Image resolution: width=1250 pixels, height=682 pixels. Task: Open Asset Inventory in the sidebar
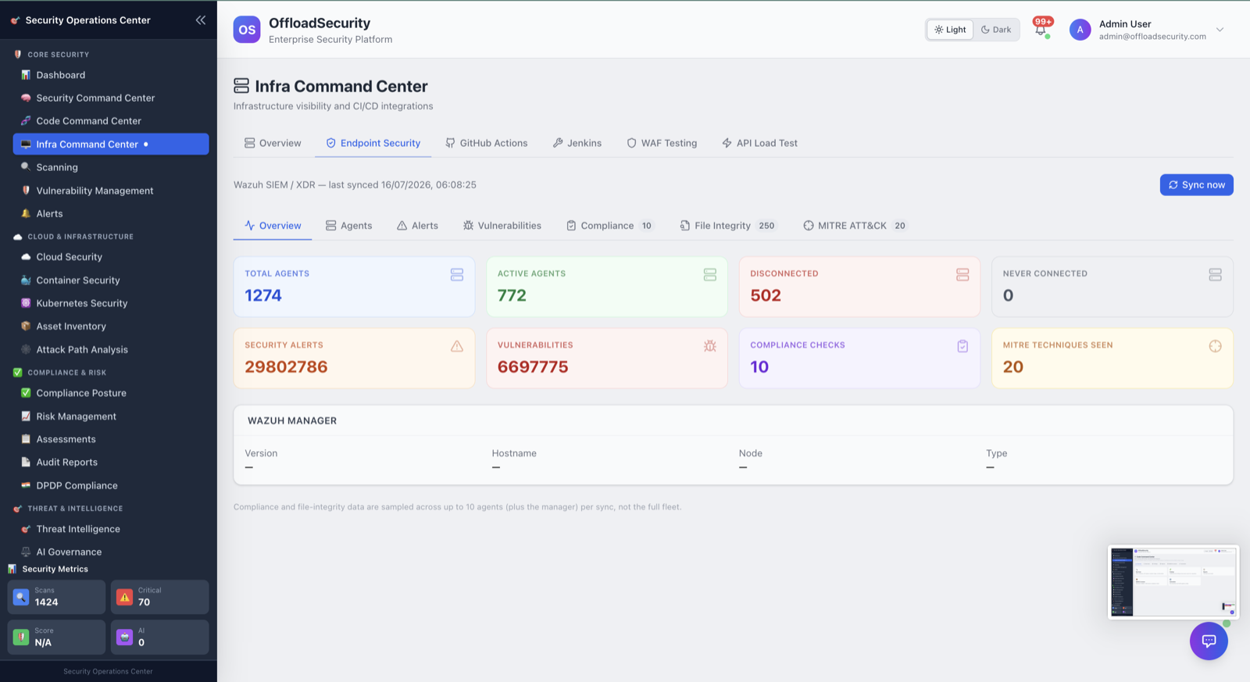[110, 327]
